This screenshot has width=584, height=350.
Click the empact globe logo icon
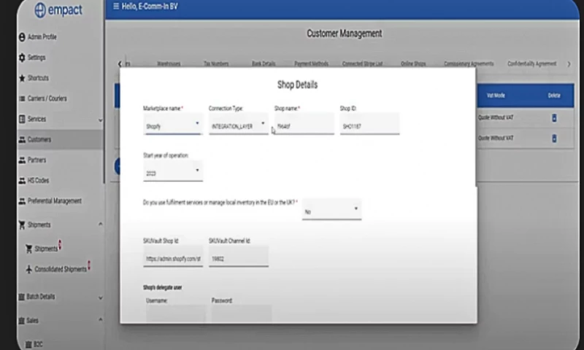tap(40, 10)
